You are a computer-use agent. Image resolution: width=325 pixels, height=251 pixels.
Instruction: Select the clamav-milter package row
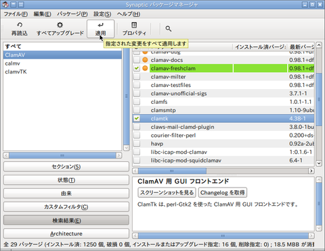pos(223,77)
